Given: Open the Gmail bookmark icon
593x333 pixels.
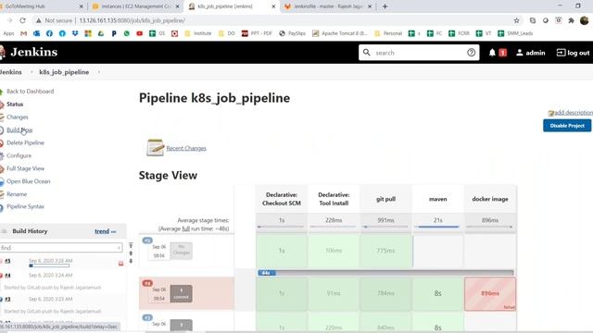Looking at the screenshot, I should click(x=23, y=33).
